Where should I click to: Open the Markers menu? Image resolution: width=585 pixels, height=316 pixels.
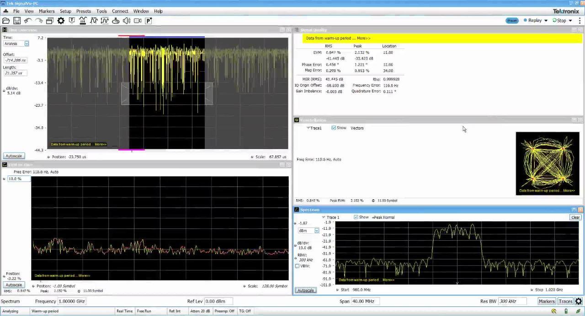click(47, 11)
